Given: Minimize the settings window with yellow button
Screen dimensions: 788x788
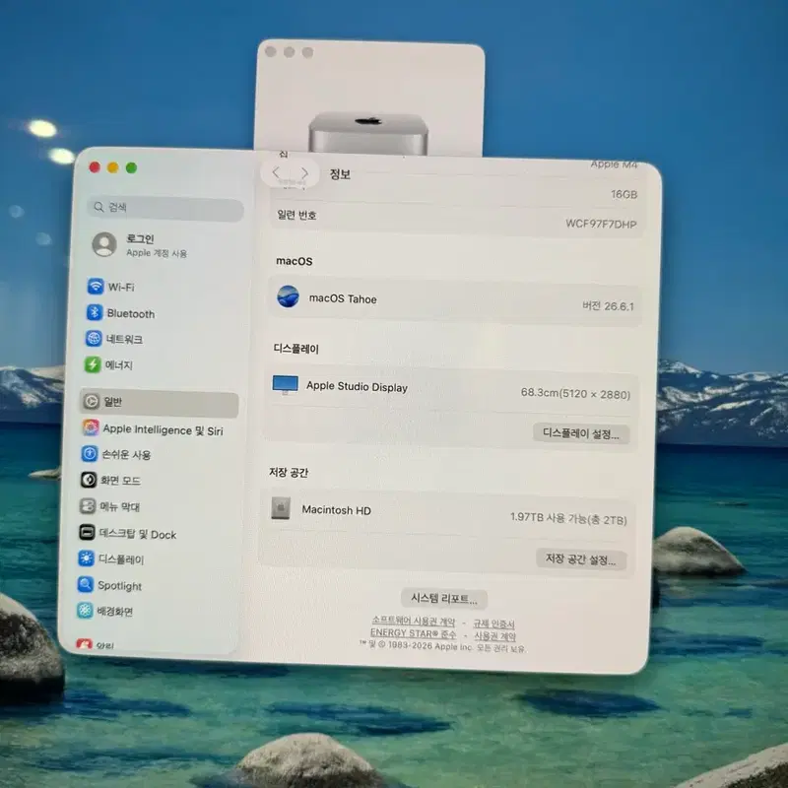Looking at the screenshot, I should [x=113, y=167].
